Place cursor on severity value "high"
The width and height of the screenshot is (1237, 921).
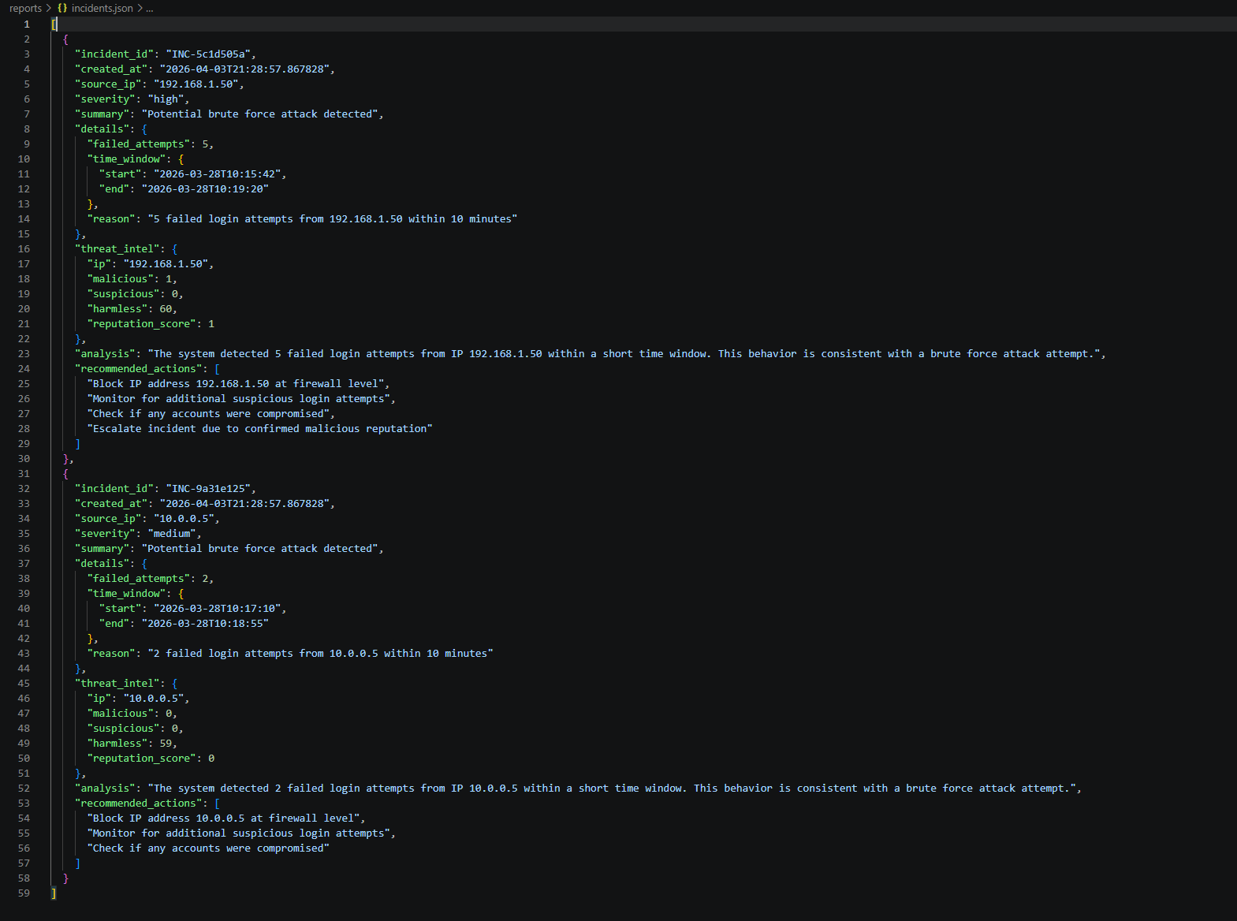click(166, 99)
